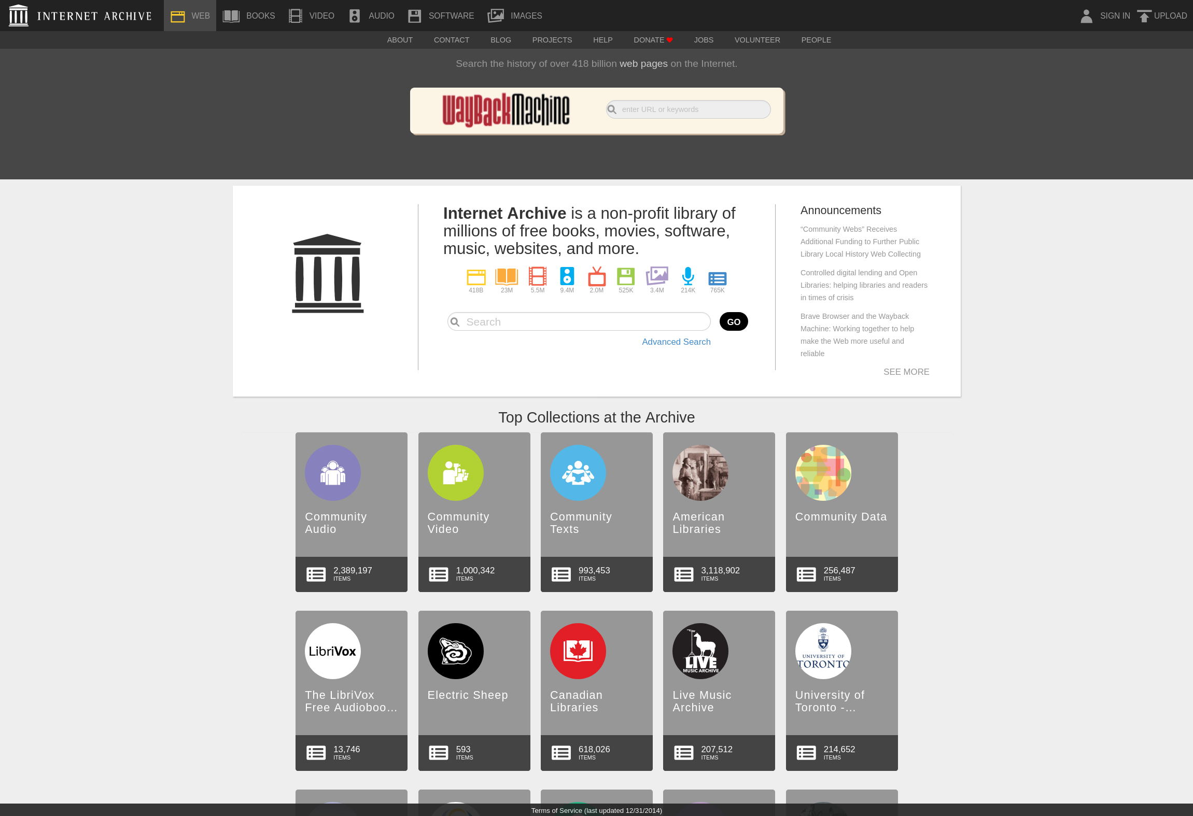Viewport: 1193px width, 816px height.
Task: Click the VOLUNTEER navigation entry
Action: [x=757, y=40]
